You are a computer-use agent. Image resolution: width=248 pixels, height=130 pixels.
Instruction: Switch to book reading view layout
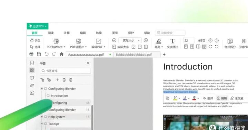click(198, 47)
